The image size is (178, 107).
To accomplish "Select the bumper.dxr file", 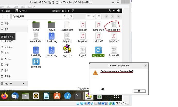I will click(114, 26).
